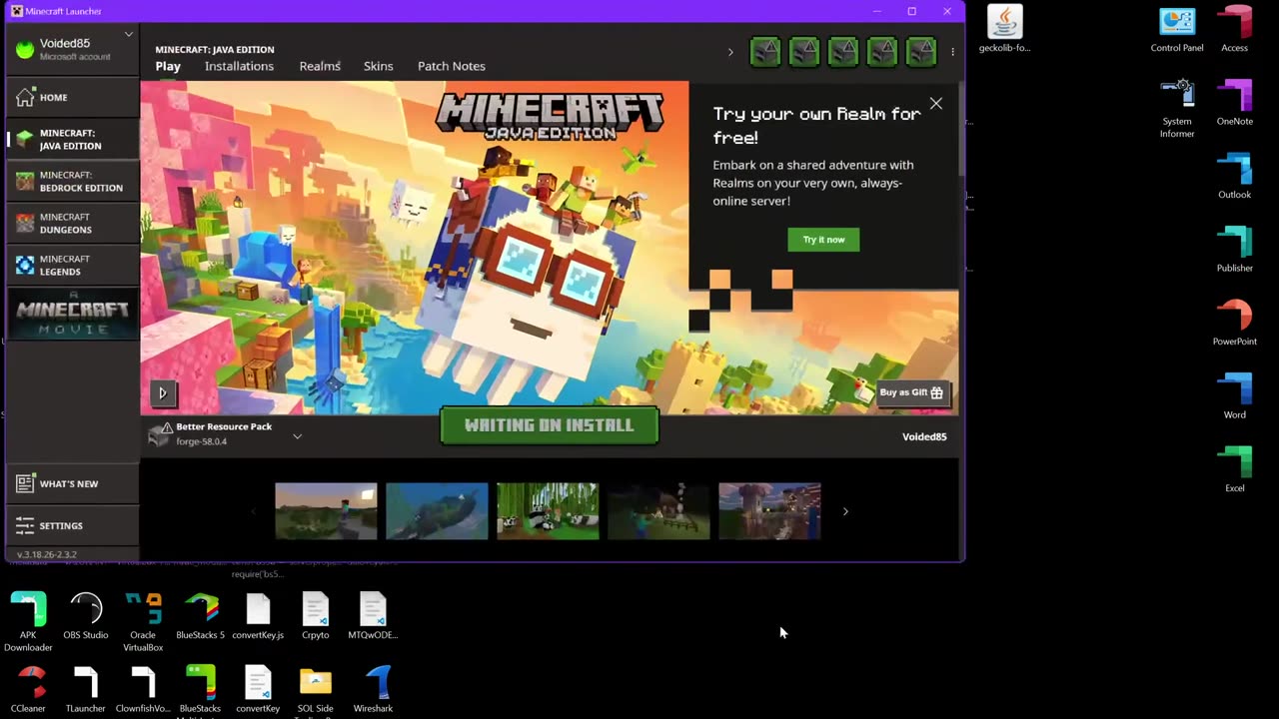The width and height of the screenshot is (1279, 719).
Task: Open Access desktop shortcut
Action: click(x=1234, y=28)
